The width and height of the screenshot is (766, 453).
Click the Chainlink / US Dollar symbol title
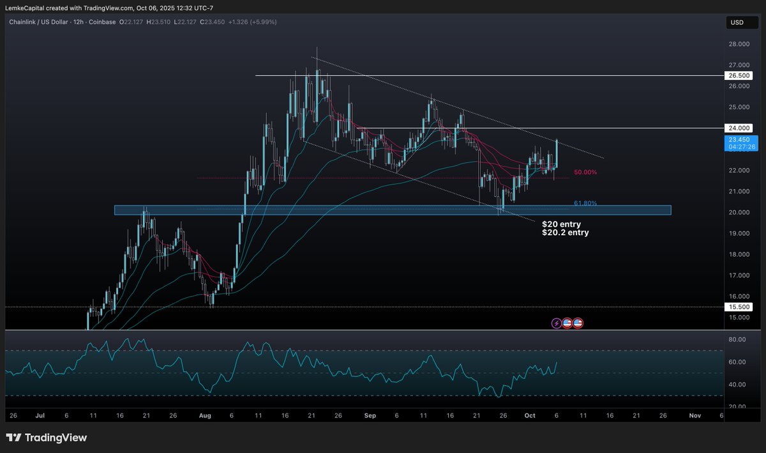40,22
